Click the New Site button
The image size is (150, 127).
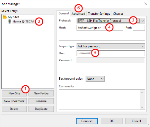(x=14, y=93)
